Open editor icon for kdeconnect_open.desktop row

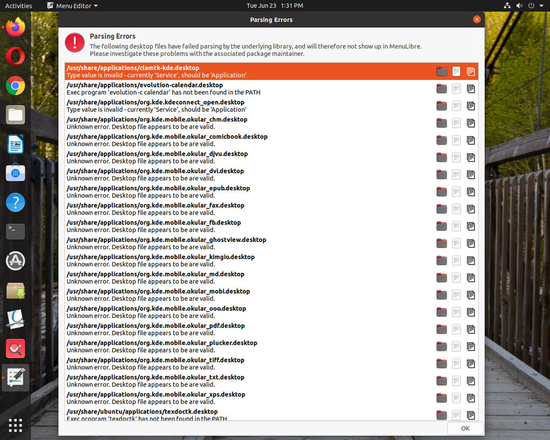click(x=456, y=106)
